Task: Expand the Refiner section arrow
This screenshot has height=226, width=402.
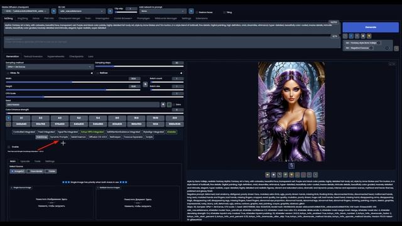Action: click(x=181, y=73)
